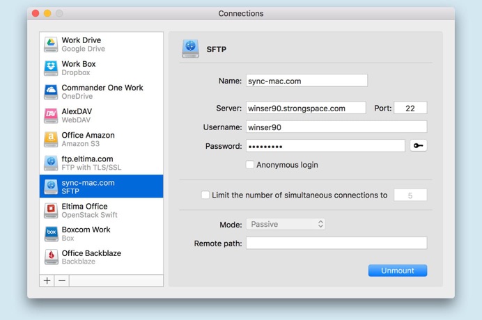Select Commander One Work connection name
The height and width of the screenshot is (320, 482).
click(x=102, y=88)
